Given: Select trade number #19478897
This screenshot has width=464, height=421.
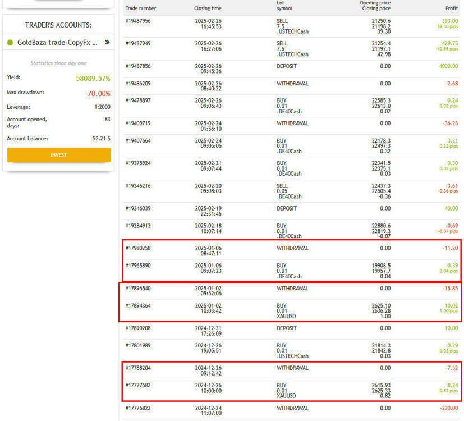Looking at the screenshot, I should 138,100.
